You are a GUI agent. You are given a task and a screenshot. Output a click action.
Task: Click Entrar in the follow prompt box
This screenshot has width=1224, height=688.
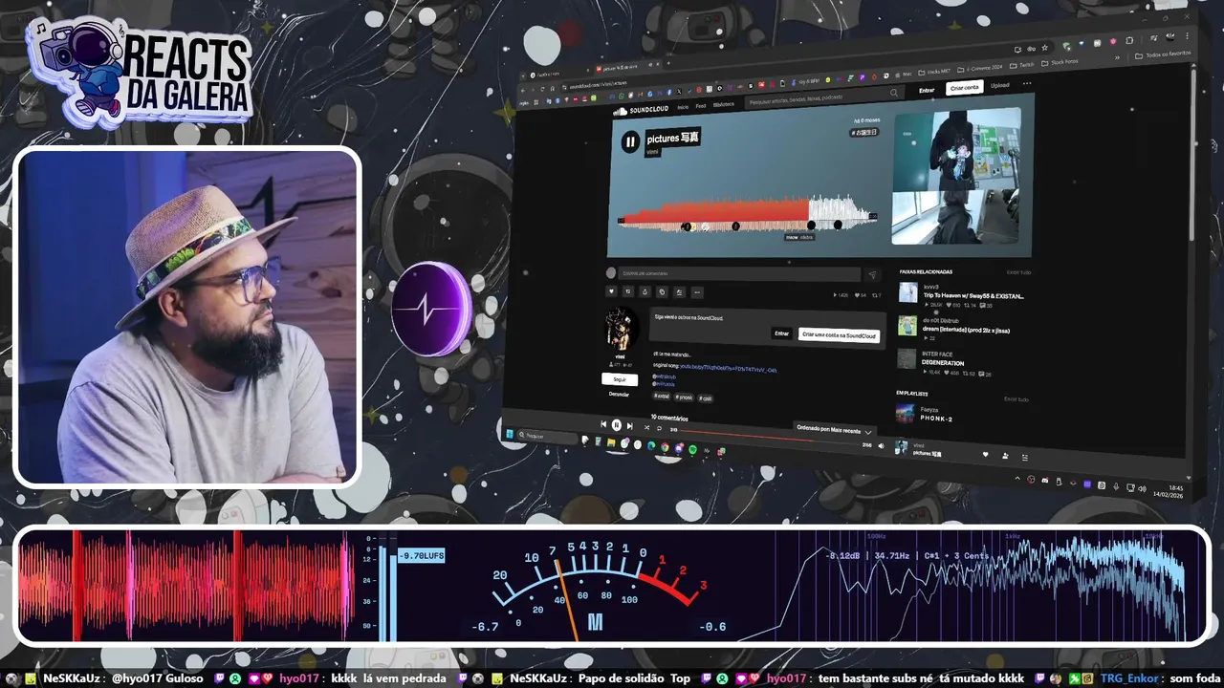781,333
